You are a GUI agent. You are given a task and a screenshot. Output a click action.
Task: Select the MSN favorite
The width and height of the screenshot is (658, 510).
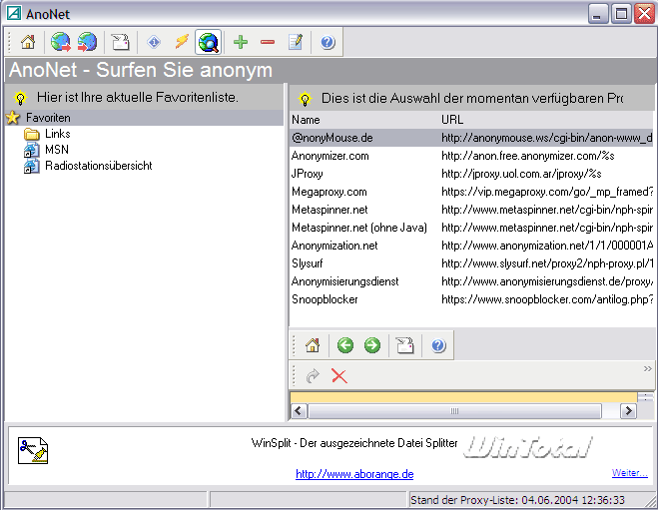click(57, 150)
